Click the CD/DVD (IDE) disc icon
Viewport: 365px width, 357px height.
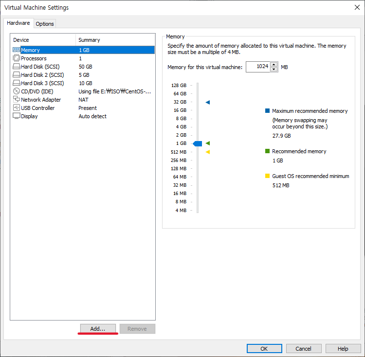pos(16,91)
